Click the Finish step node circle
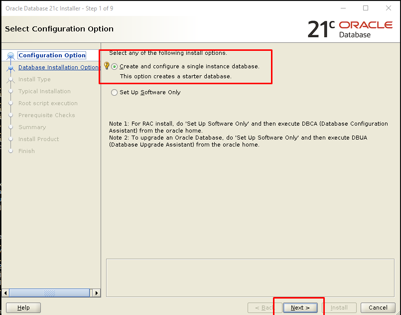 pos(11,151)
